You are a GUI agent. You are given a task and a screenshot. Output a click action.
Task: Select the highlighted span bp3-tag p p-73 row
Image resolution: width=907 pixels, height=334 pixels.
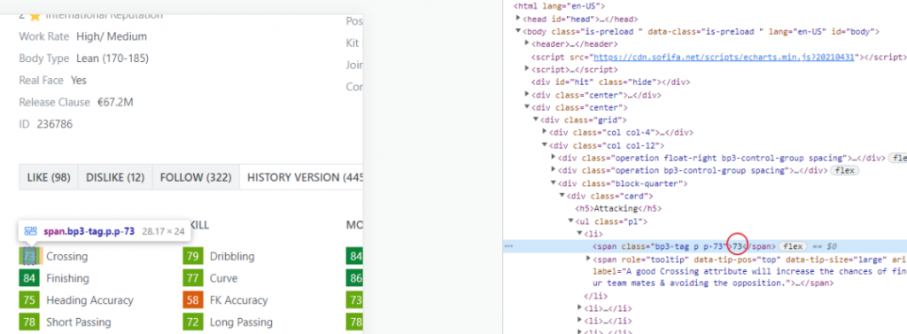tap(704, 246)
